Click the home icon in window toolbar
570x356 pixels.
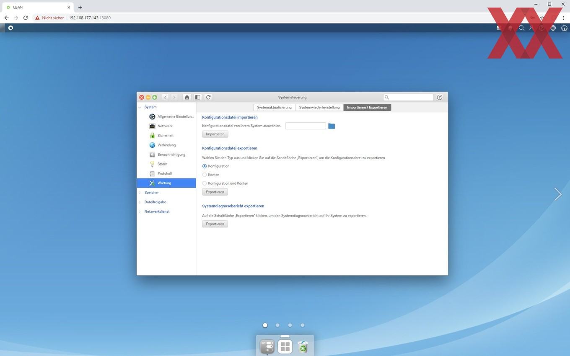[x=187, y=97]
